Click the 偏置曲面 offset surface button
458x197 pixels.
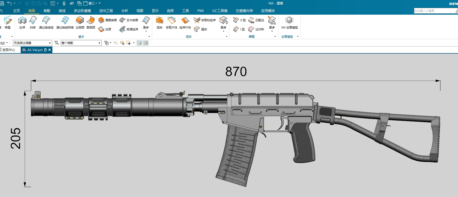pos(107,20)
